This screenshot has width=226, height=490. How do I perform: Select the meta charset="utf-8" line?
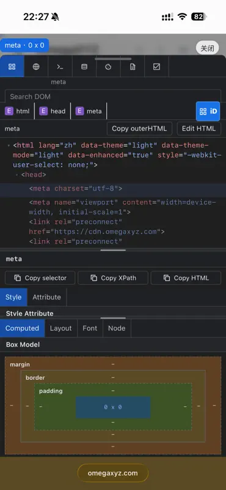pos(113,189)
